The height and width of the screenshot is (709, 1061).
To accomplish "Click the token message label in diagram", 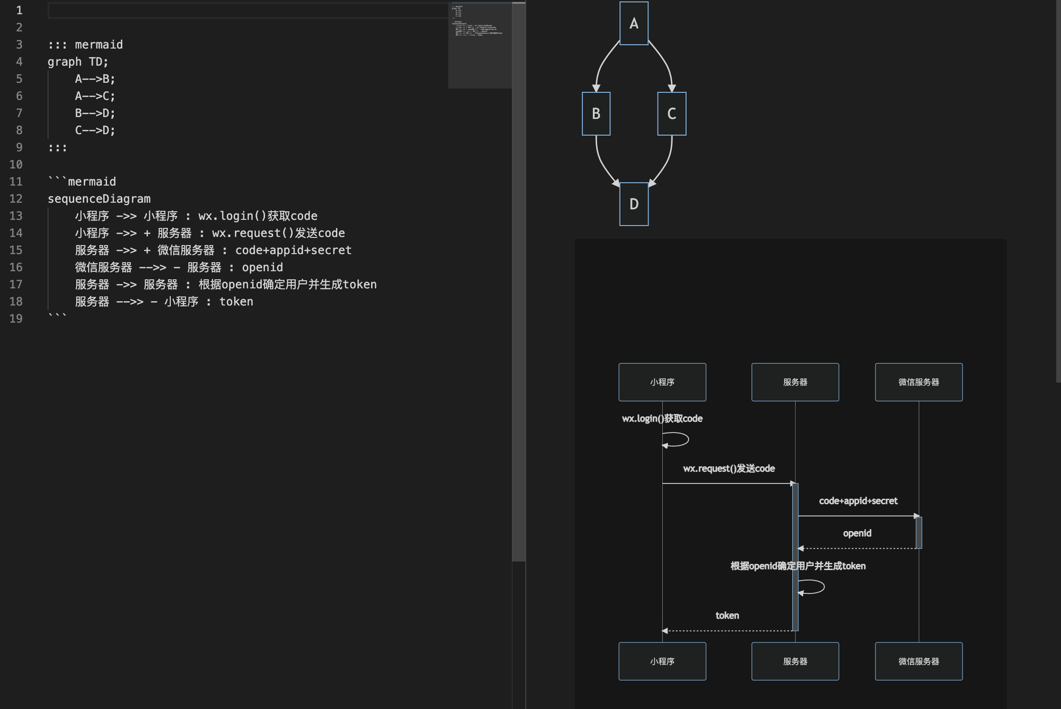I will pos(727,616).
